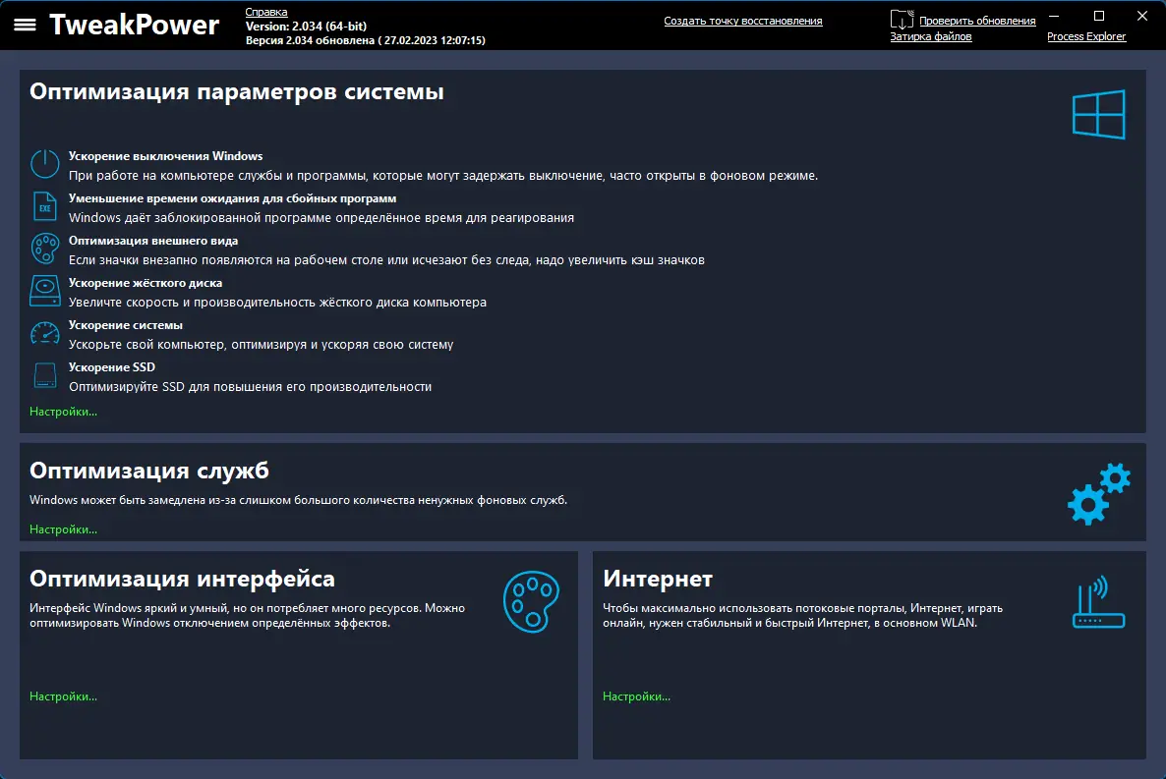Screen dimensions: 1166x779
Task: Click the Version: 2.034 (64-bit) text
Action: tap(307, 26)
